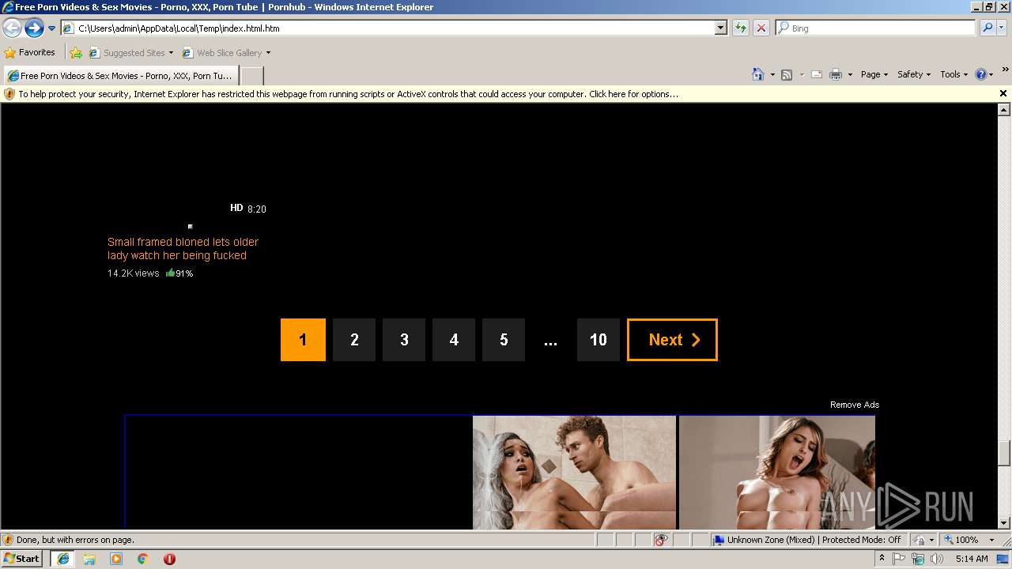Image resolution: width=1012 pixels, height=569 pixels.
Task: Click the Next page button
Action: coord(672,340)
